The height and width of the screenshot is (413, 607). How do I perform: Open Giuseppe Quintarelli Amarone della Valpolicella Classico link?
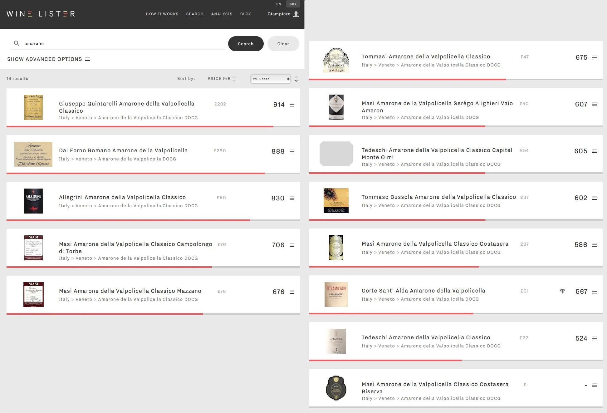pos(127,107)
